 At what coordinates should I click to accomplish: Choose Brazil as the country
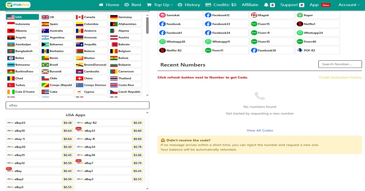pos(57,65)
